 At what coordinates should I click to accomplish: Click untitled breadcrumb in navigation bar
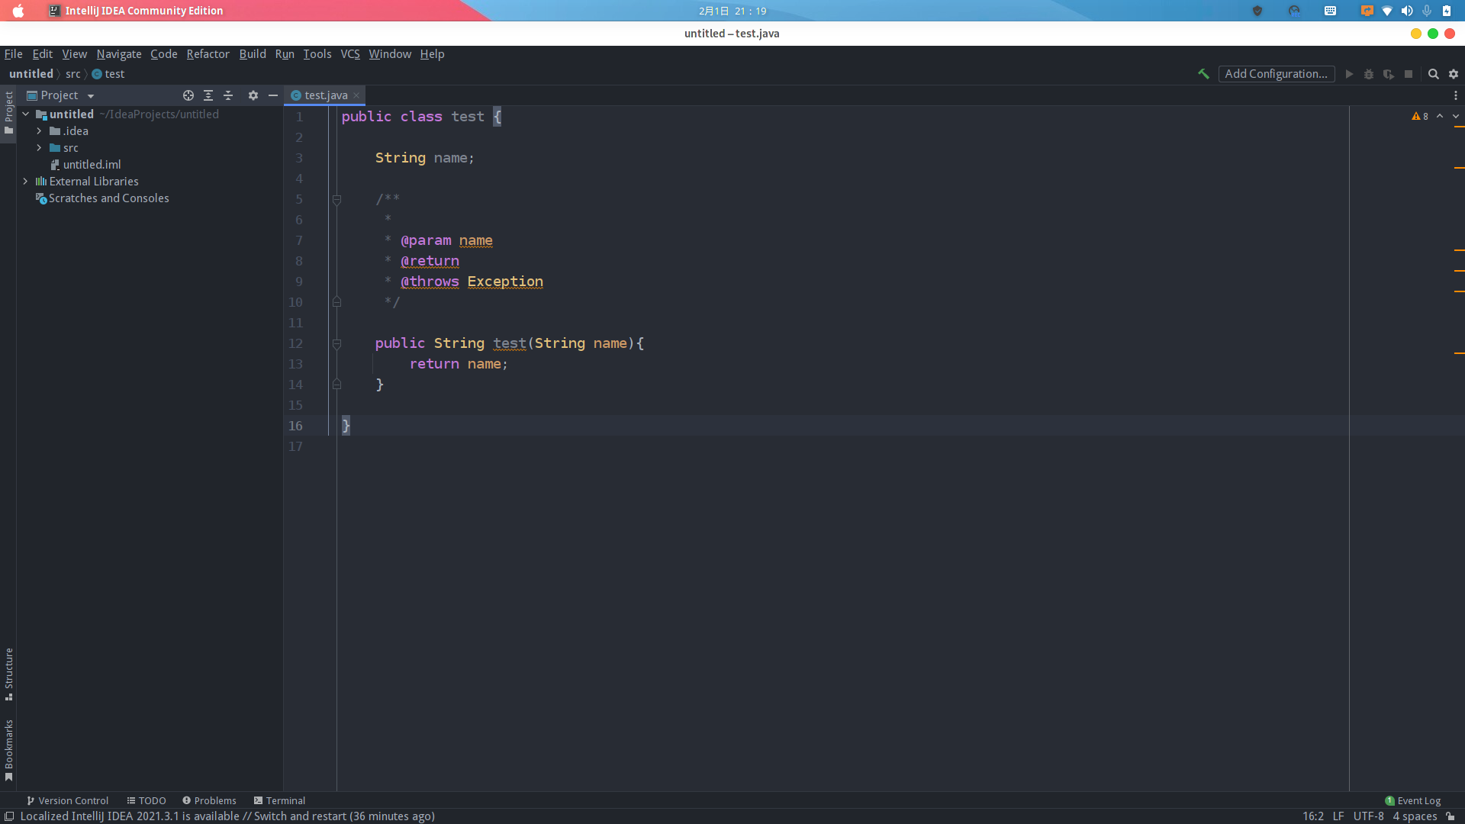[x=31, y=74]
